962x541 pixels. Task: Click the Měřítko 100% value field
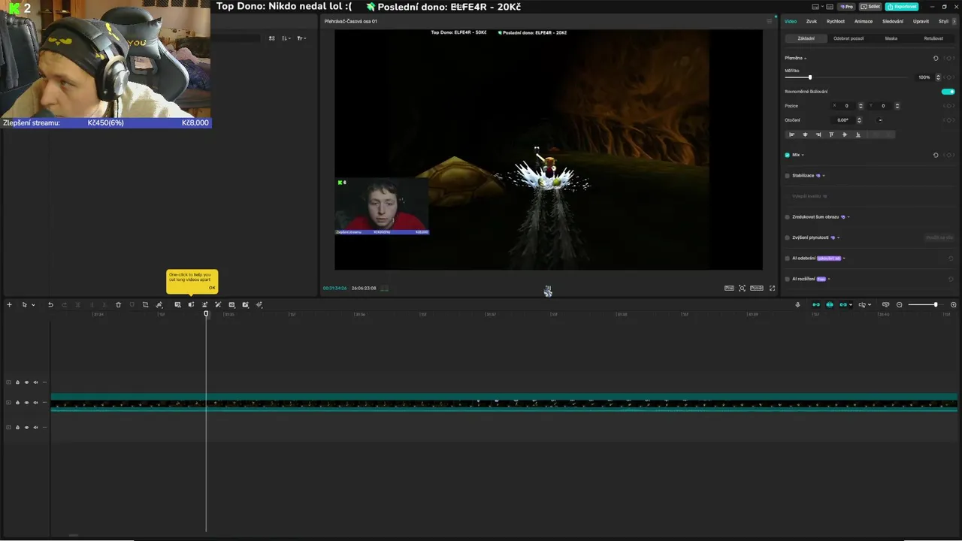pos(924,77)
